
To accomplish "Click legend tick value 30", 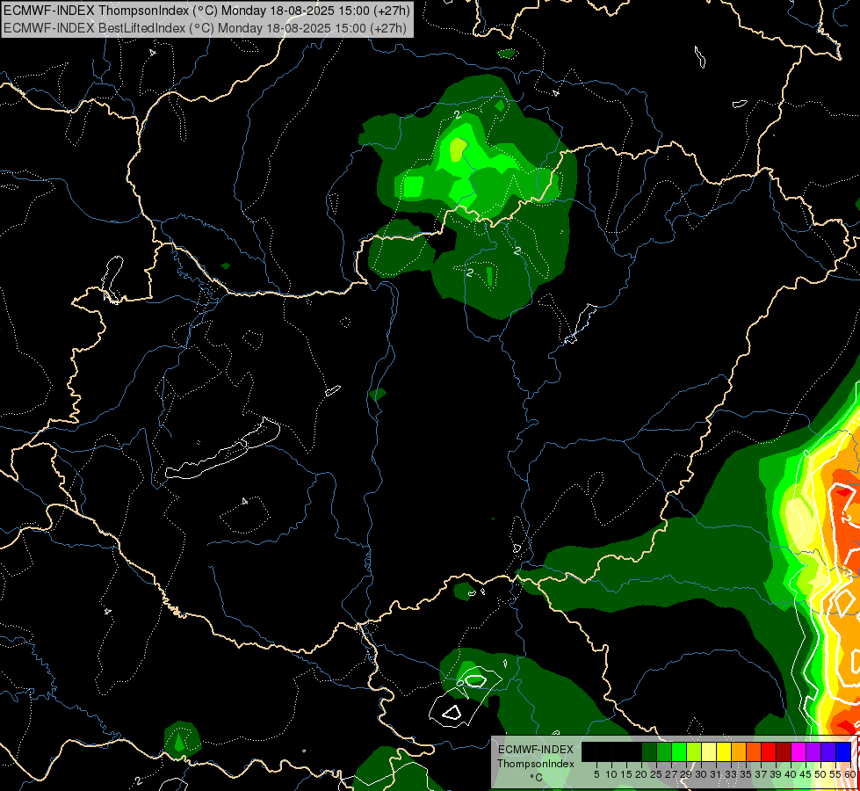I will [702, 774].
